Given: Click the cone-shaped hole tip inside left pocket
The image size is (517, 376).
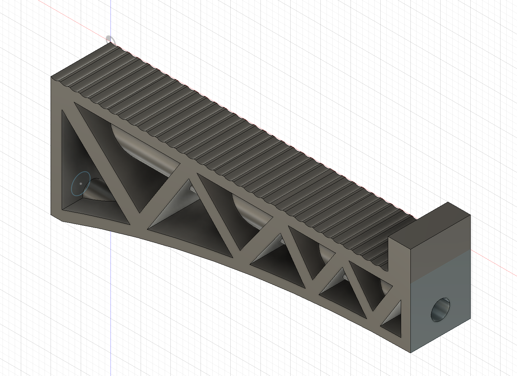Looking at the screenshot, I should [x=94, y=190].
